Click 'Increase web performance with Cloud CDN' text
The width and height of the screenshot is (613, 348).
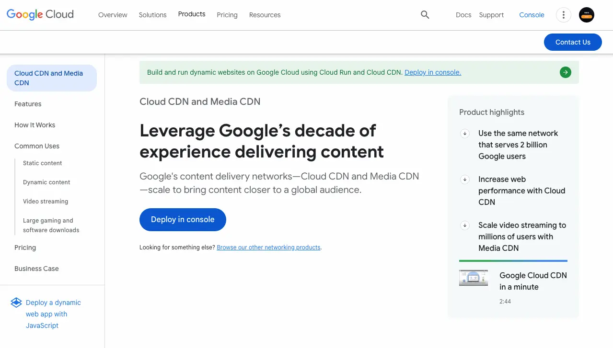(522, 191)
